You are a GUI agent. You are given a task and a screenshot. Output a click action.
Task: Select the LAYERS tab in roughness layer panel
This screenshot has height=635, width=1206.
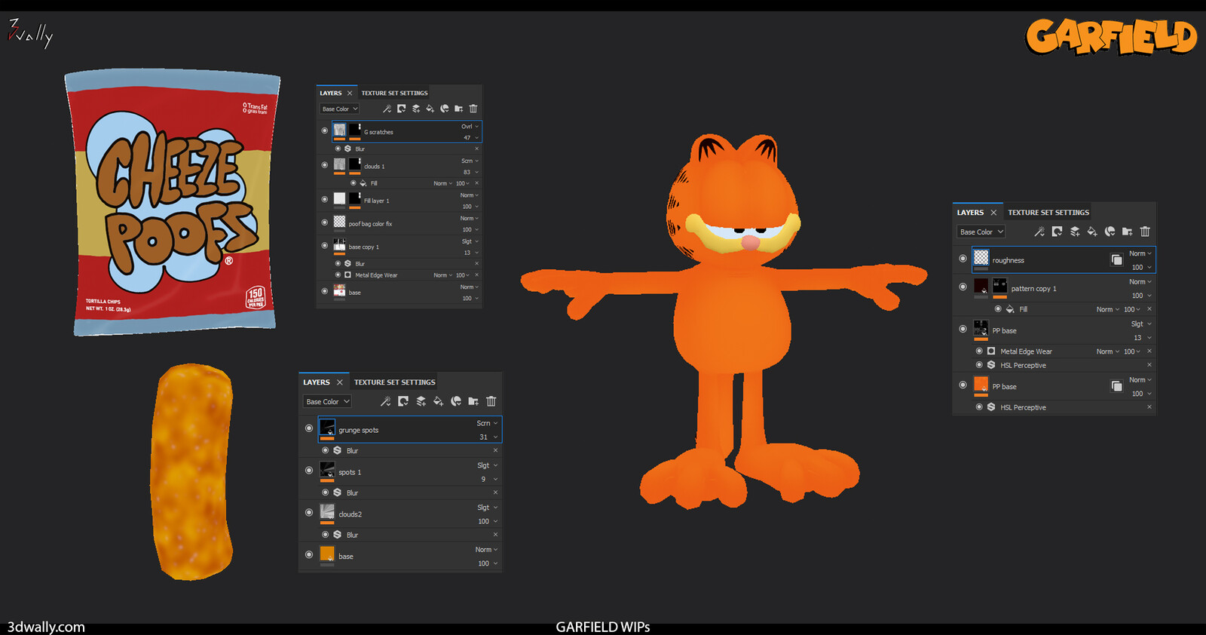click(x=970, y=213)
